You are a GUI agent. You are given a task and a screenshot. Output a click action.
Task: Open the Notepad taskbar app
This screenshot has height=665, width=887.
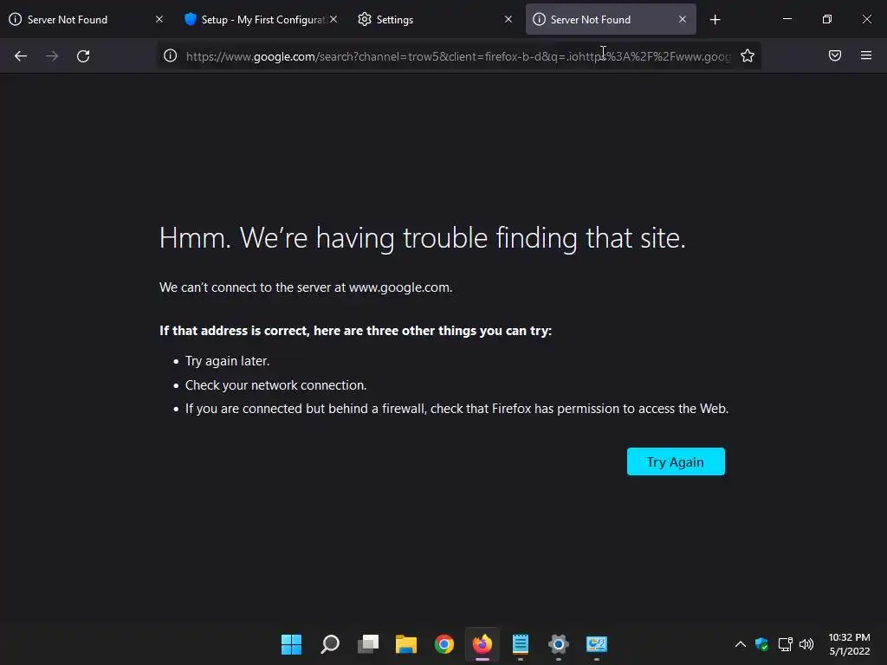521,644
